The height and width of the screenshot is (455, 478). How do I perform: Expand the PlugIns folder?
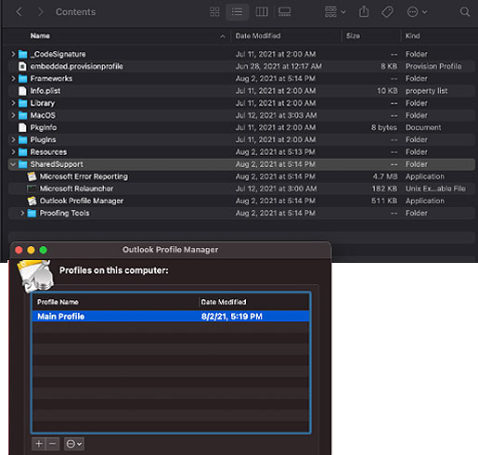click(13, 140)
